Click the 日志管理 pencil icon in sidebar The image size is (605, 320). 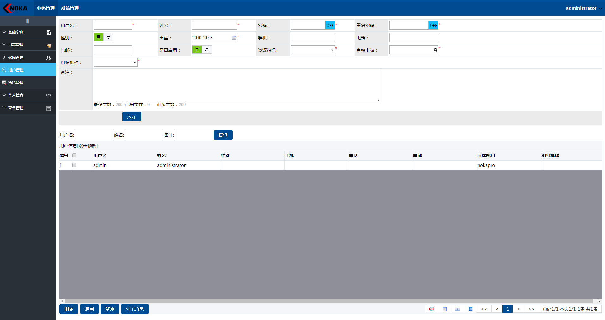click(x=48, y=45)
